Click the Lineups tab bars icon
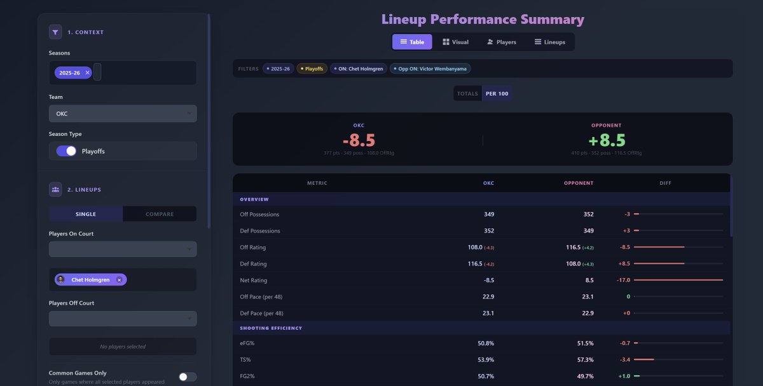Image resolution: width=763 pixels, height=386 pixels. [x=538, y=42]
